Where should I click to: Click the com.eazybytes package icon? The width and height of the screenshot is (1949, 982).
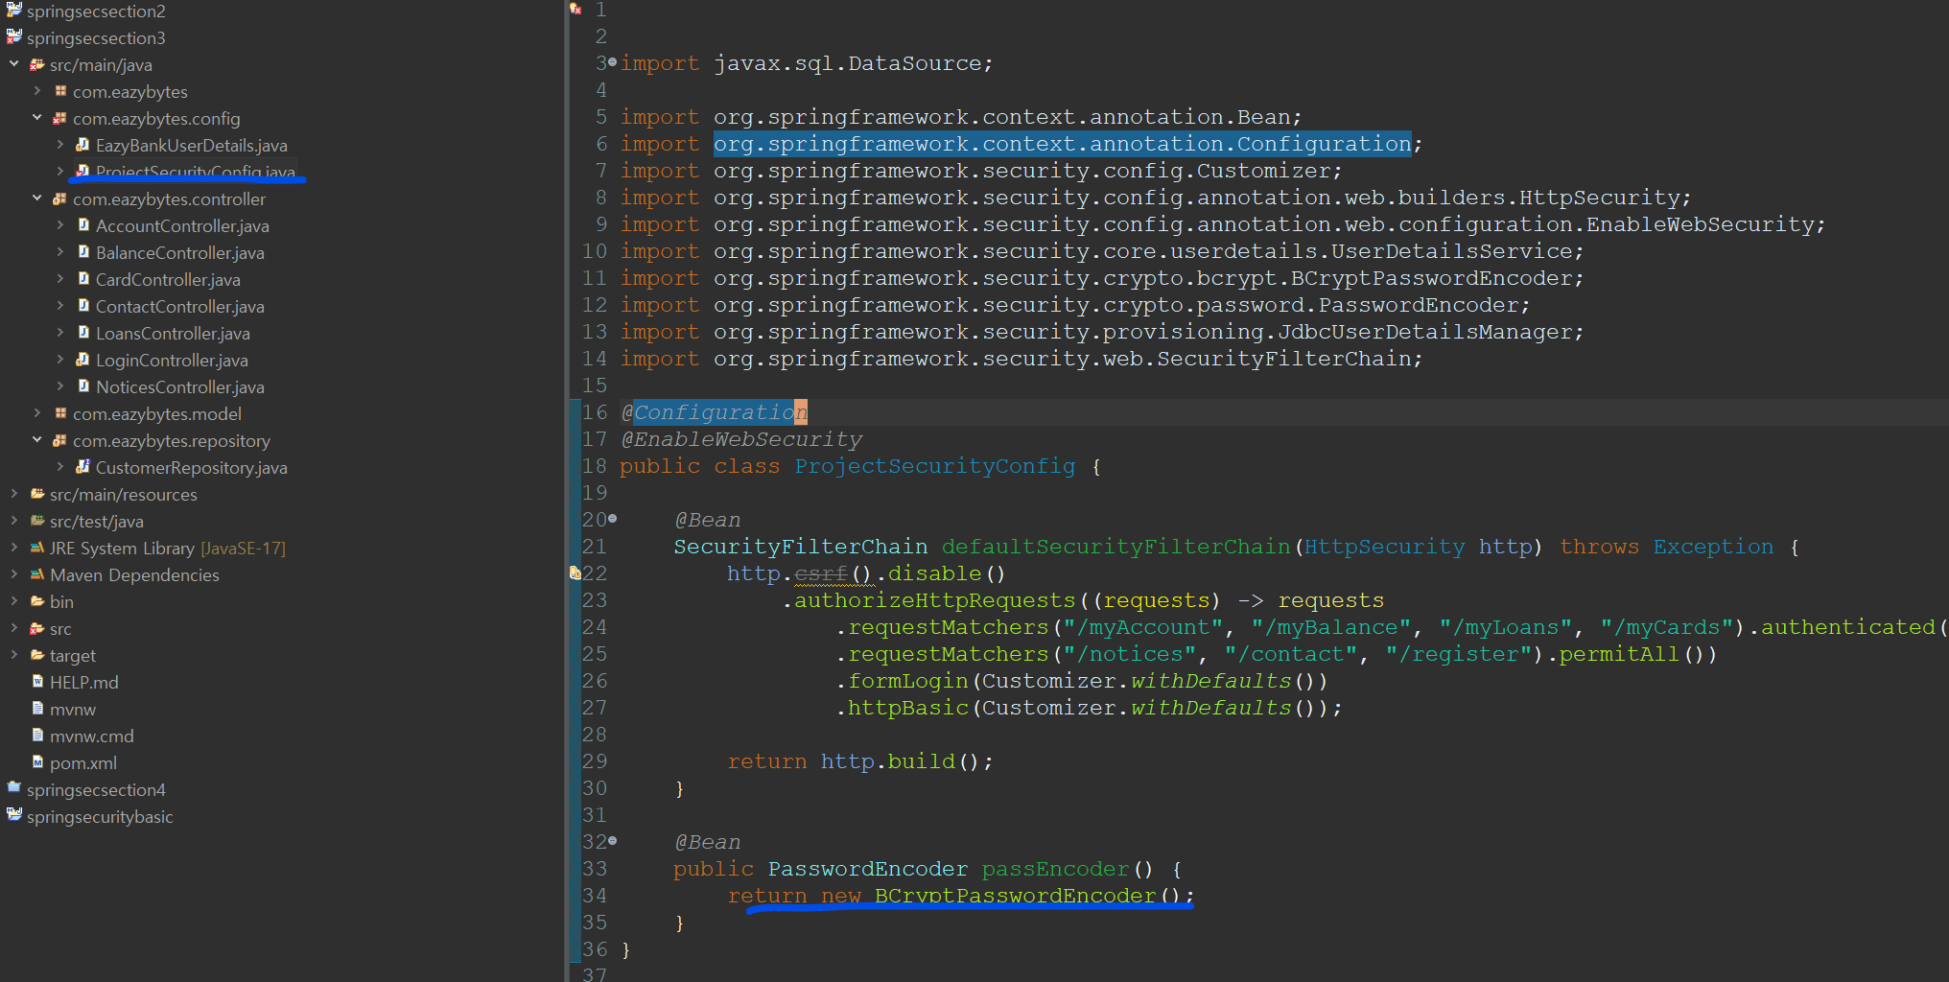pyautogui.click(x=60, y=91)
